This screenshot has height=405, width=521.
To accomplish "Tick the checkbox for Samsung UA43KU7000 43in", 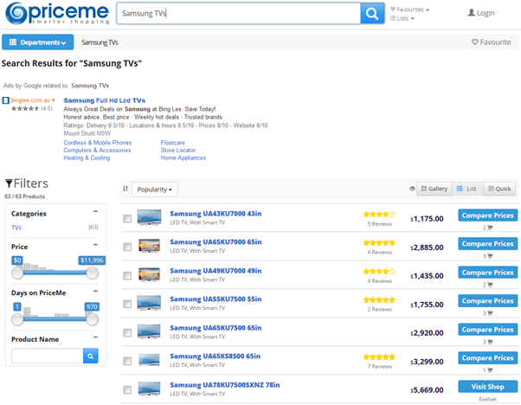I will tap(127, 218).
